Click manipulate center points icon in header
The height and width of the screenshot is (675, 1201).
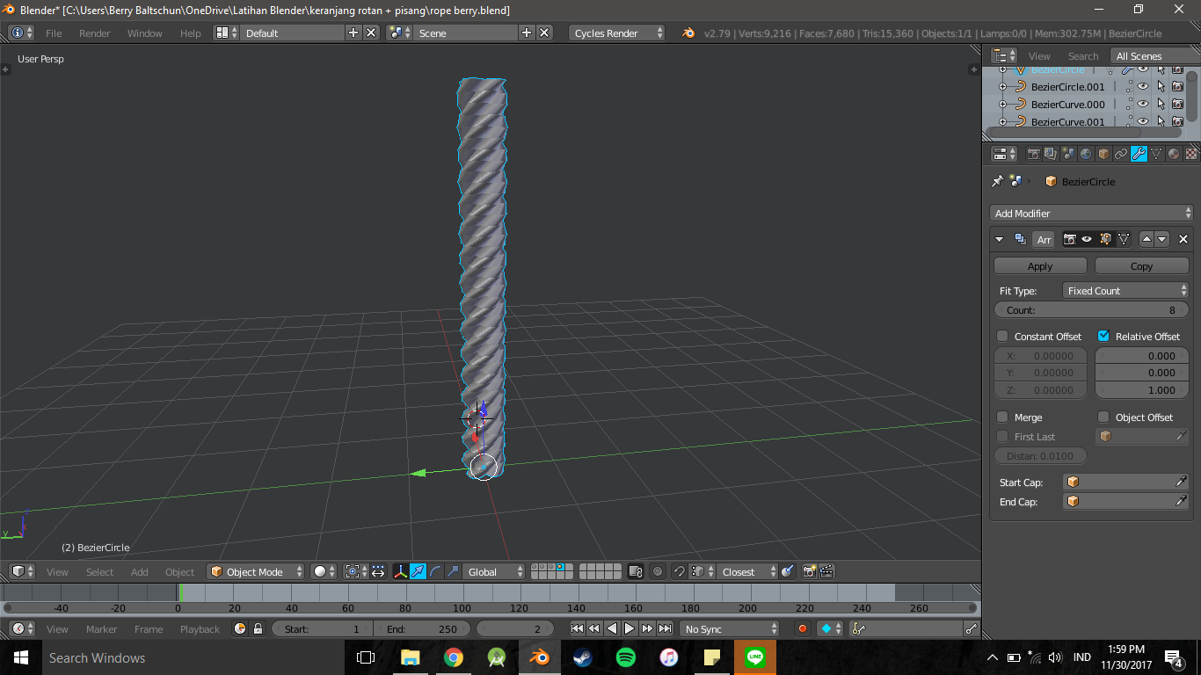378,571
